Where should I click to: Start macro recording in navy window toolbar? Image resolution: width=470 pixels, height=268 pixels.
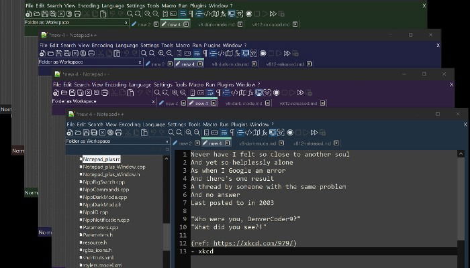(x=263, y=54)
